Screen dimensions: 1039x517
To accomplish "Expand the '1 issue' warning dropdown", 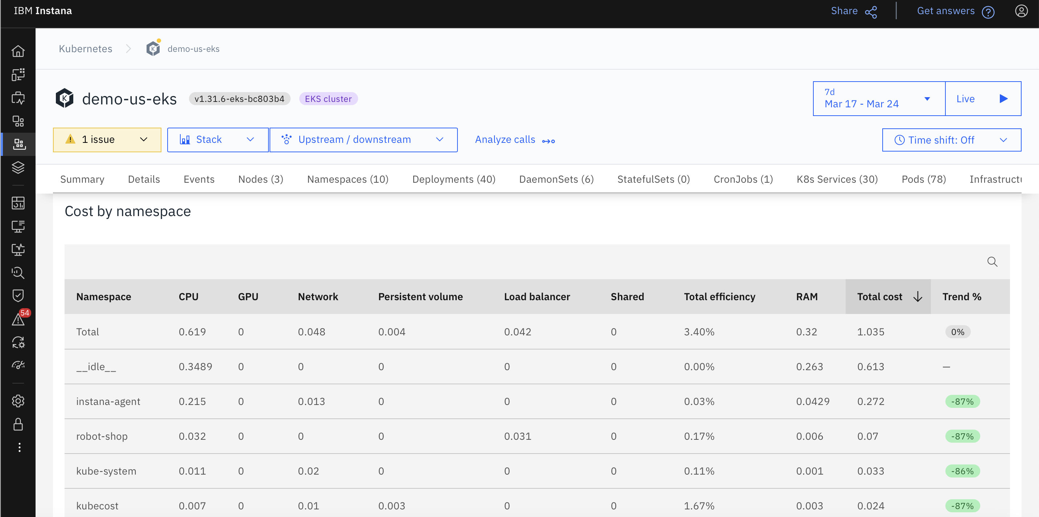I will pyautogui.click(x=107, y=140).
